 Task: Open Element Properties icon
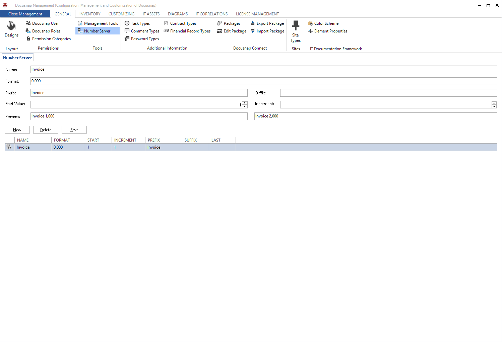click(310, 31)
